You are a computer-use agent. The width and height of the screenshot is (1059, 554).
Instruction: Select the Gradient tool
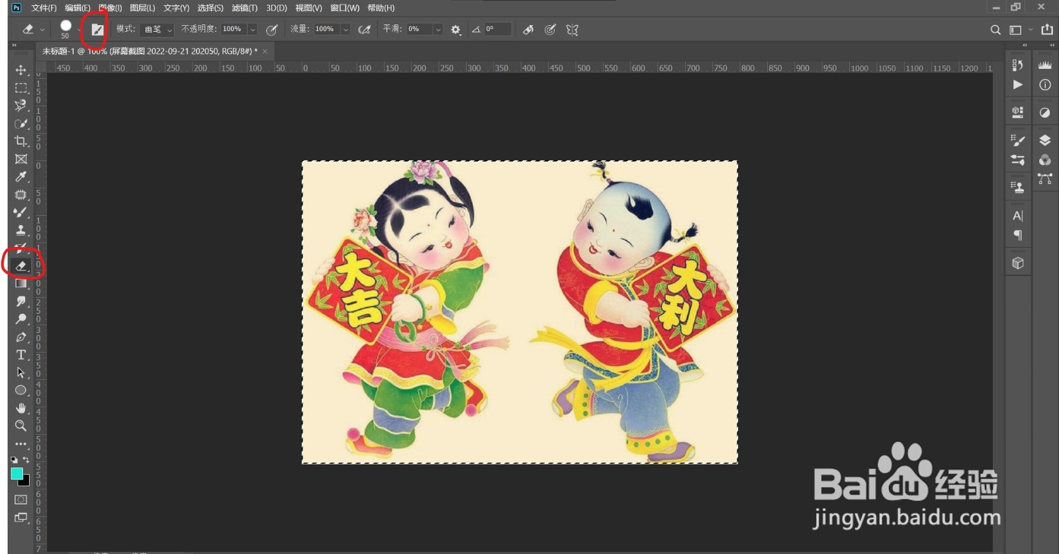click(21, 283)
